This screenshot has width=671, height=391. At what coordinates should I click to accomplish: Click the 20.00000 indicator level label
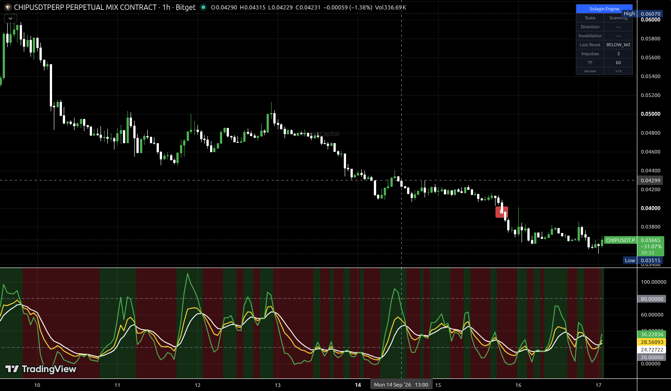tap(652, 357)
